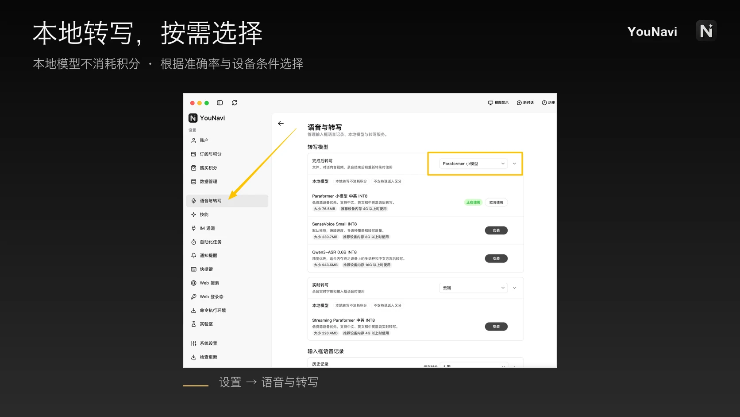
Task: Click 推荐设备内存 8G 以上时使用 tag
Action: 366,237
